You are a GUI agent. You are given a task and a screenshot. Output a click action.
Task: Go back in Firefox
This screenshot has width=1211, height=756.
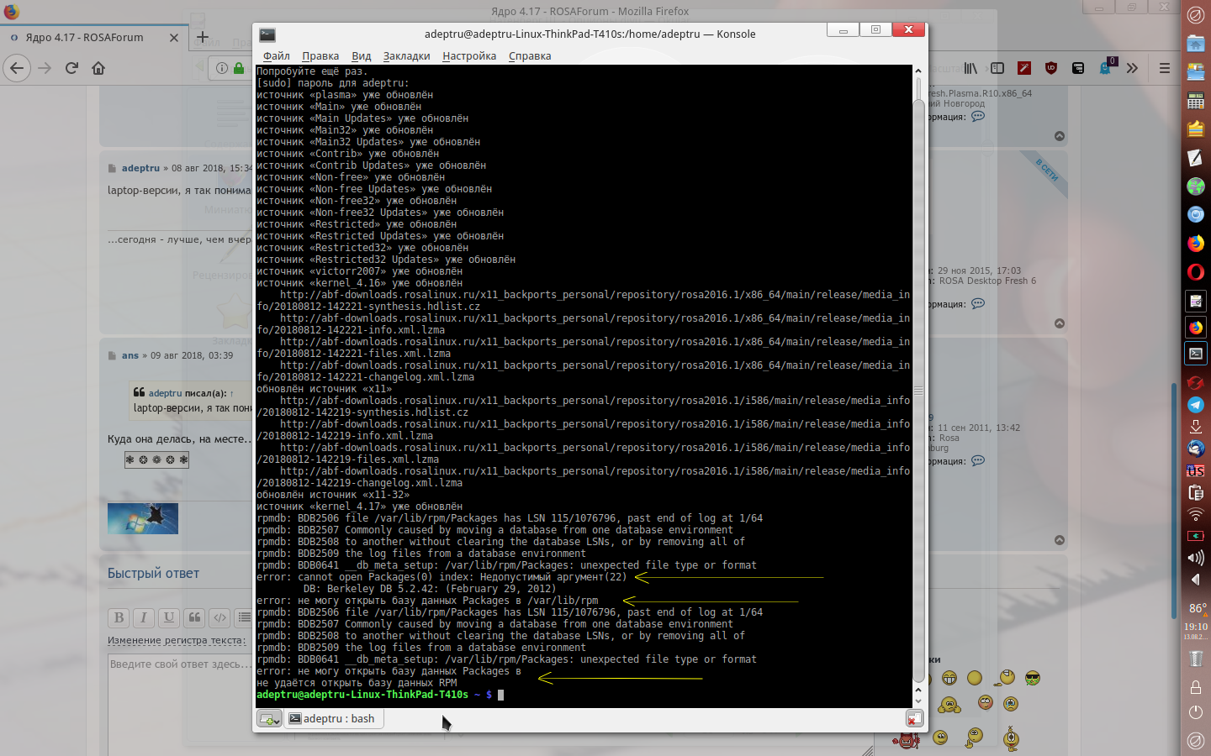(17, 68)
